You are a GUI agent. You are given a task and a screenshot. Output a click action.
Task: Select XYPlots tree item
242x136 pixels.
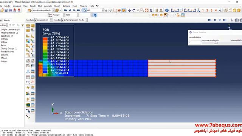[x=4, y=39]
